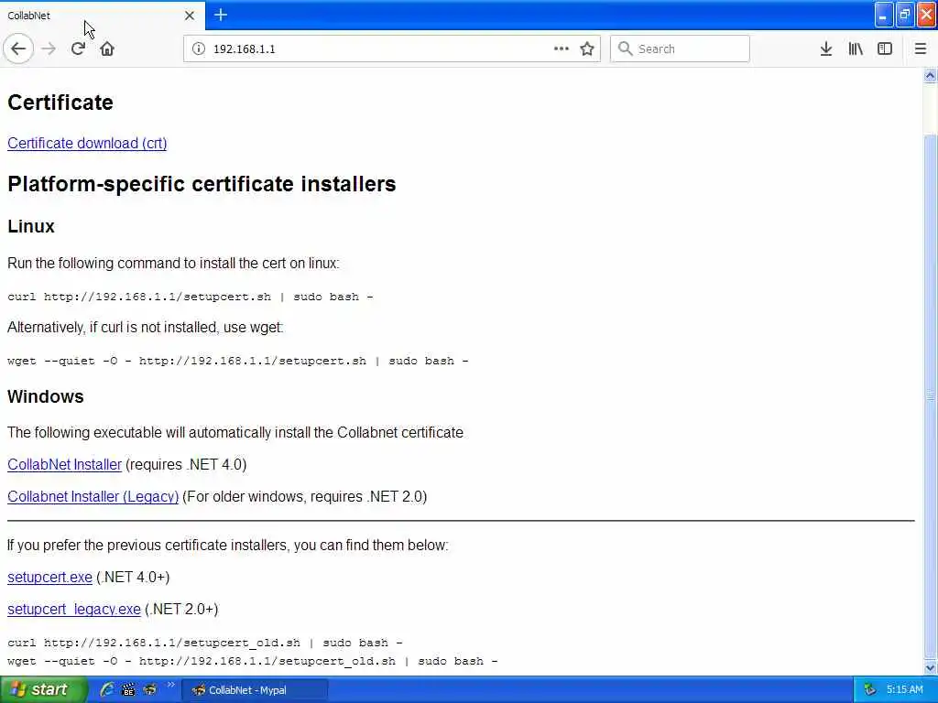The height and width of the screenshot is (703, 938).
Task: Bookmark this page with the star
Action: click(x=587, y=49)
